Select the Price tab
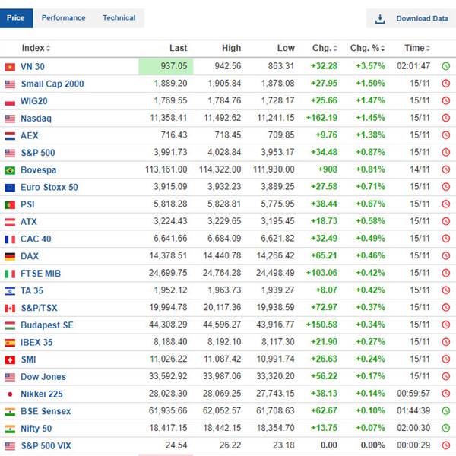 click(16, 18)
